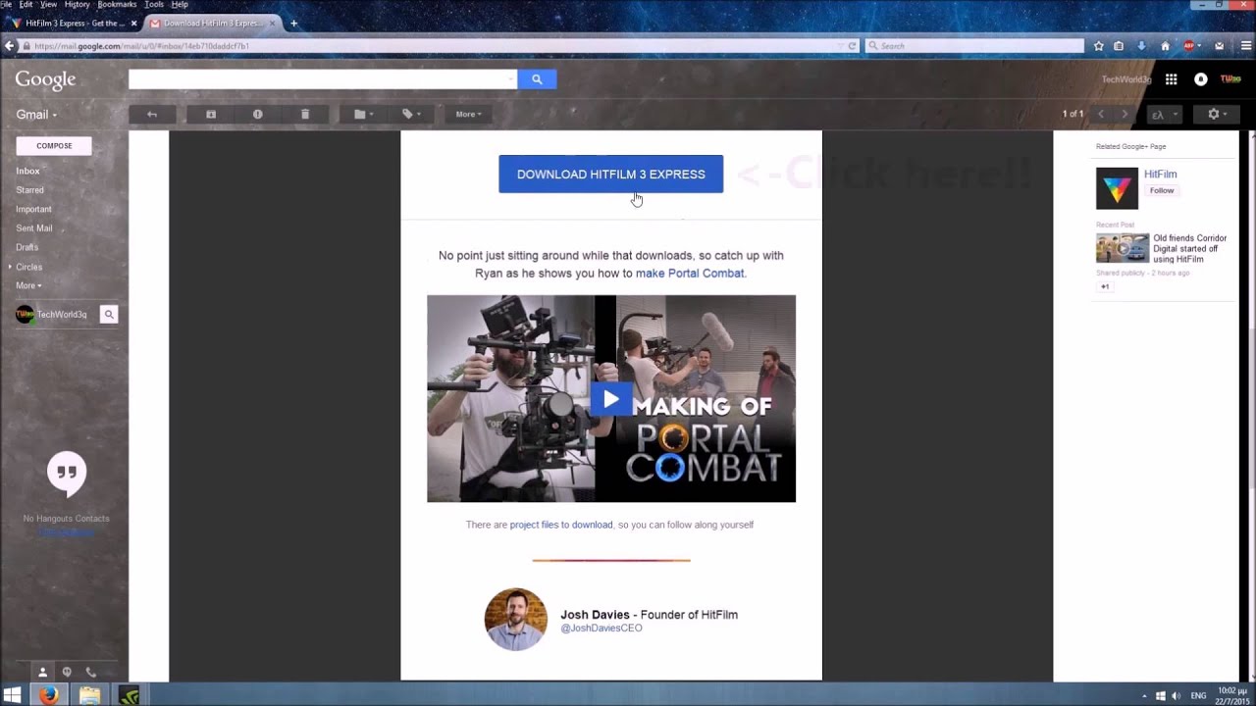This screenshot has height=706, width=1256.
Task: Open Google notifications bell icon
Action: (1200, 79)
